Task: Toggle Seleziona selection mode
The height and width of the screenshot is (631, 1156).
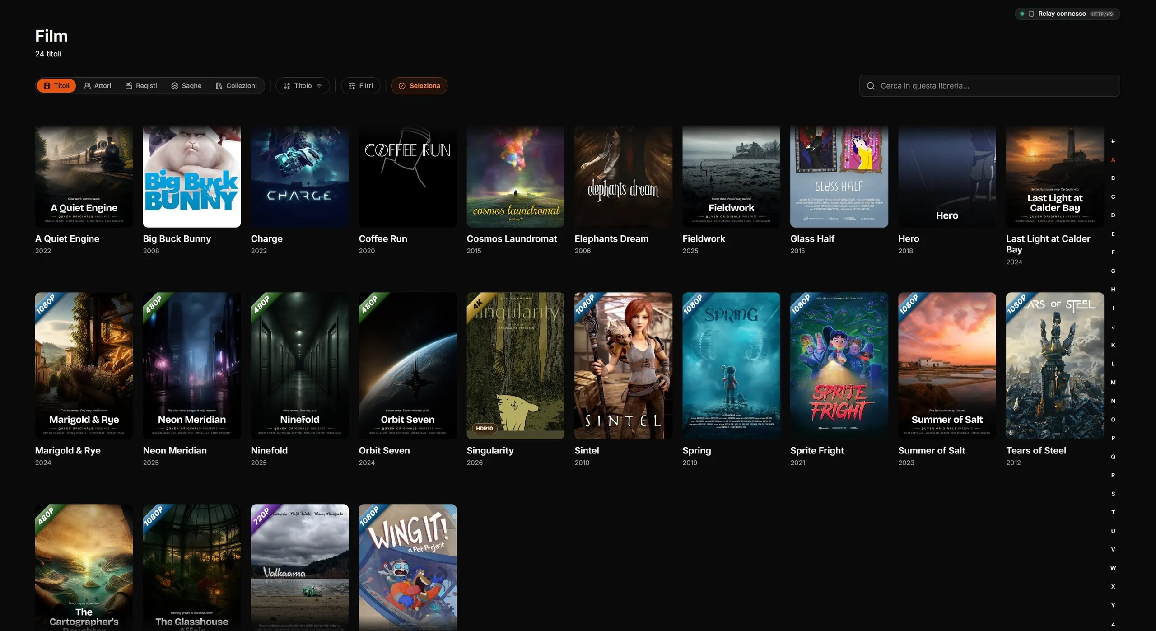Action: pos(419,86)
